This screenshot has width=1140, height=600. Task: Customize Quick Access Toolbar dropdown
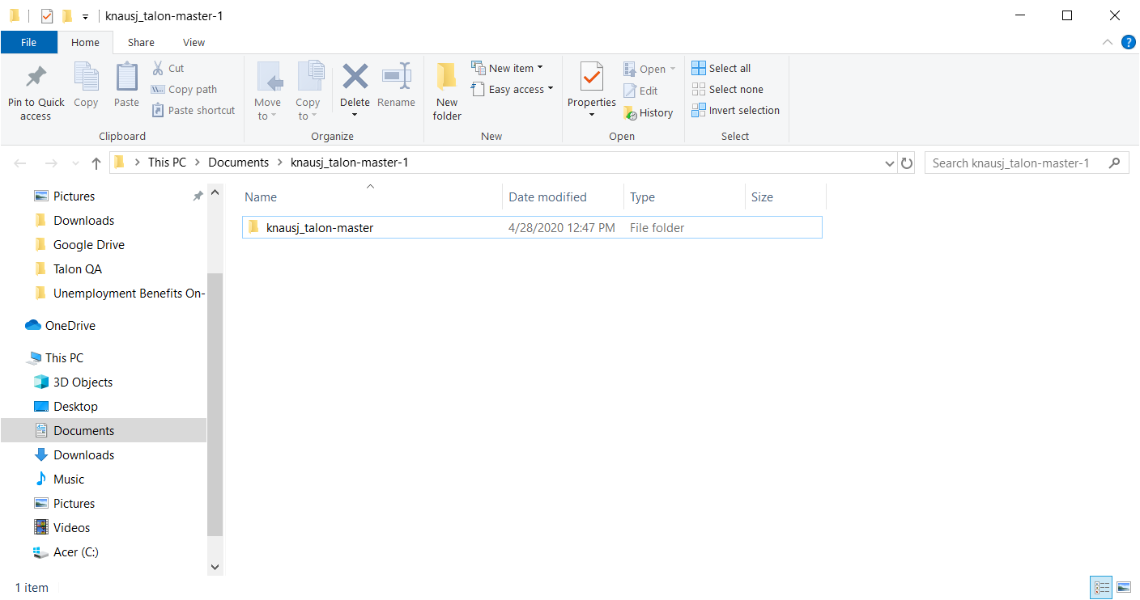click(85, 16)
